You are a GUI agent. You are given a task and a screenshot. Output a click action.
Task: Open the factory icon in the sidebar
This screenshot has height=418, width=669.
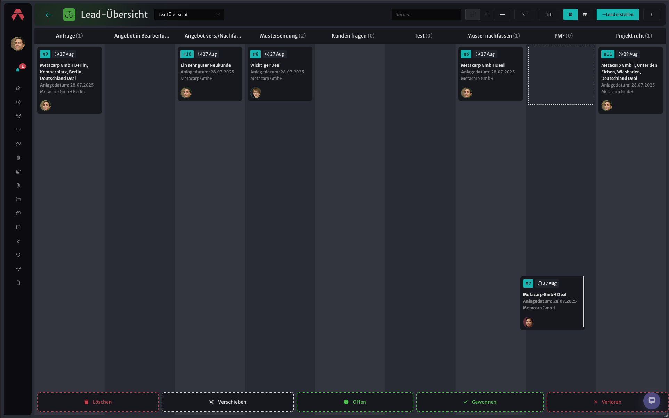tap(18, 199)
